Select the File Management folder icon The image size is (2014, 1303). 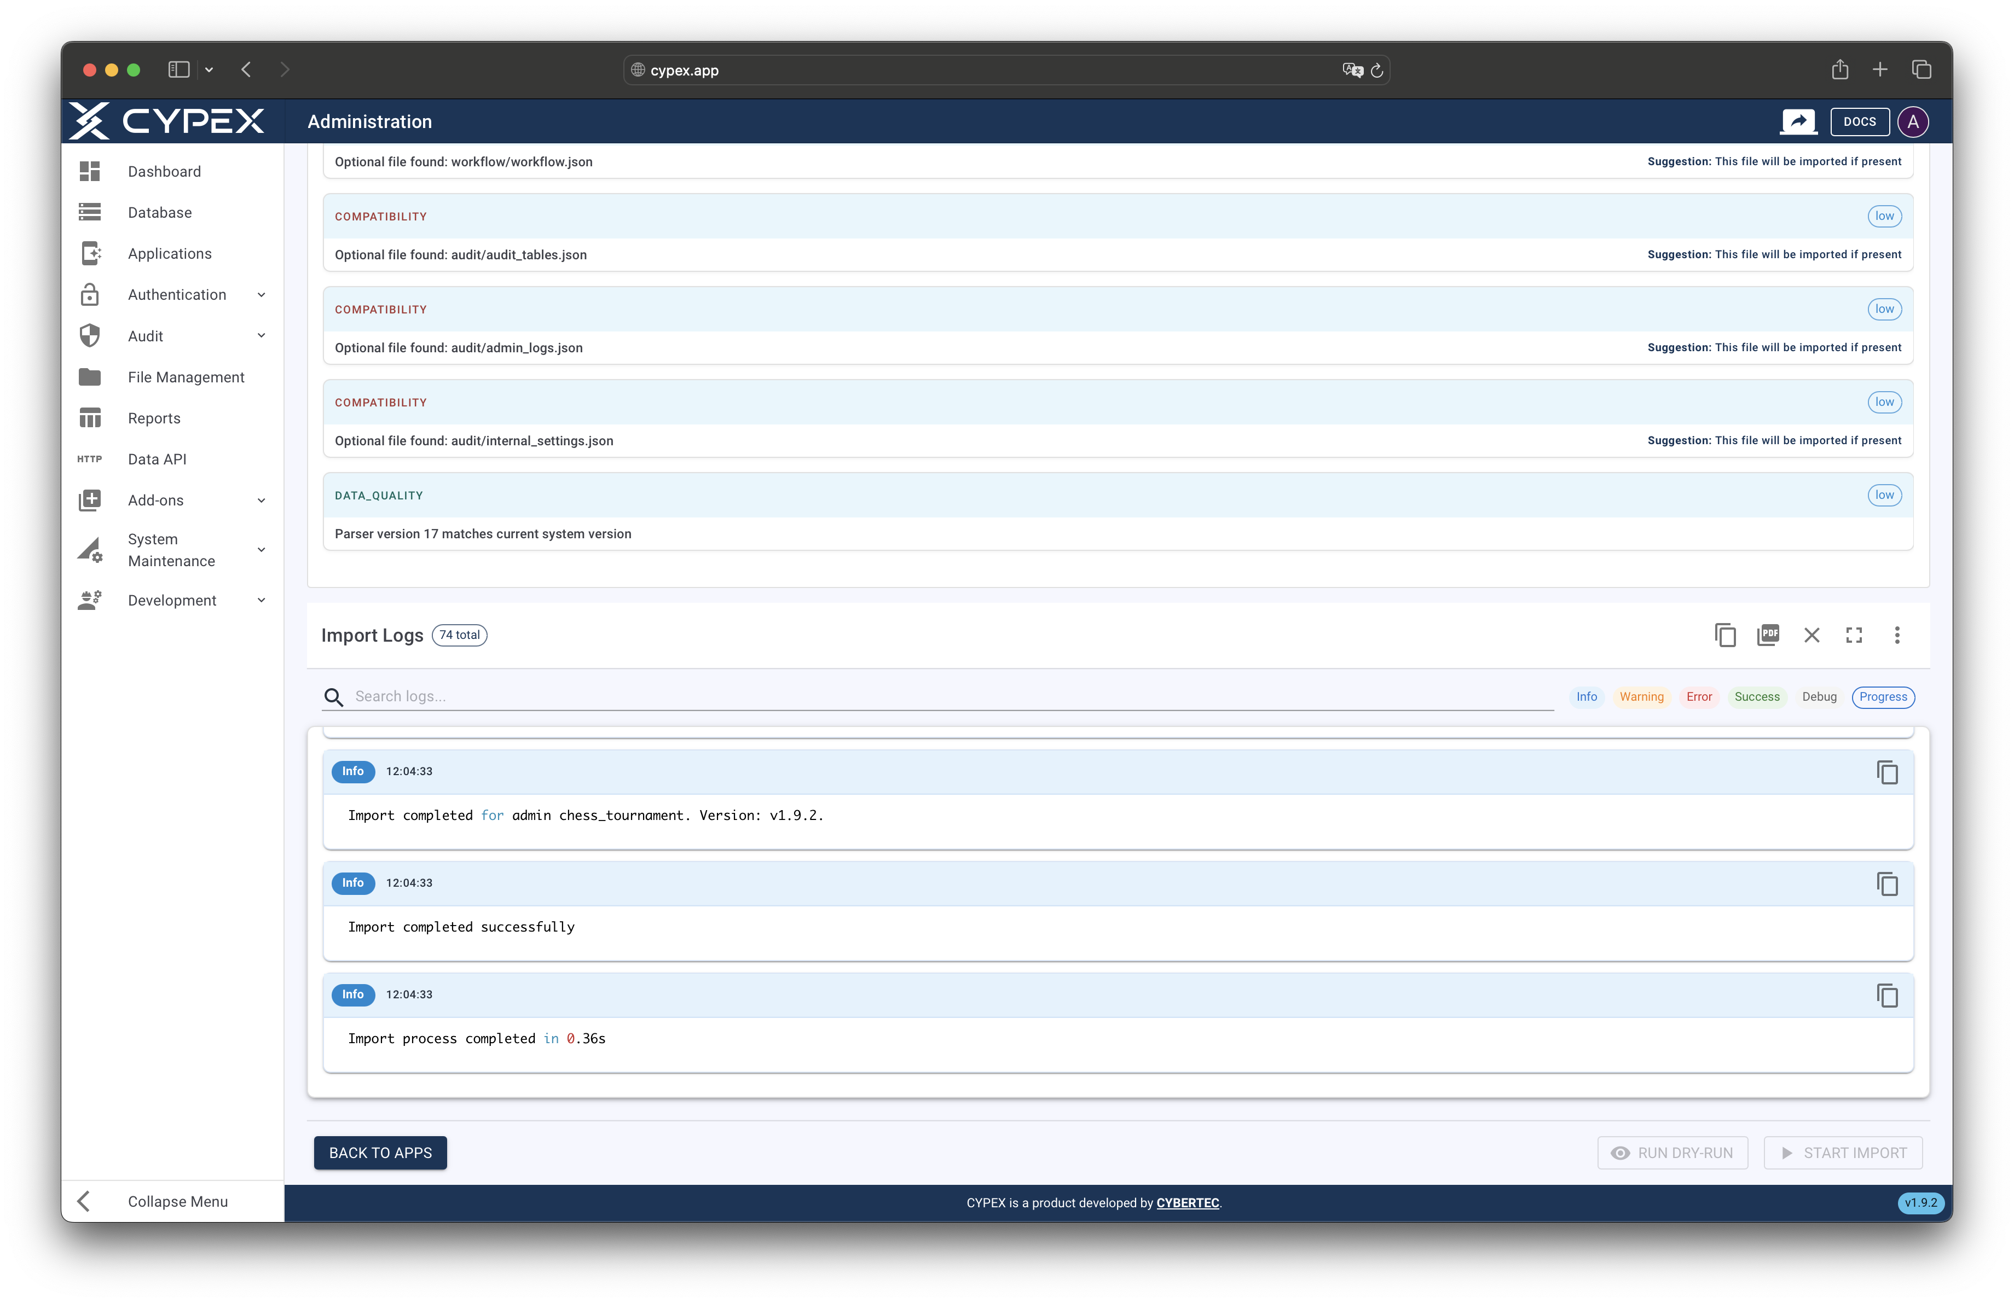(90, 376)
